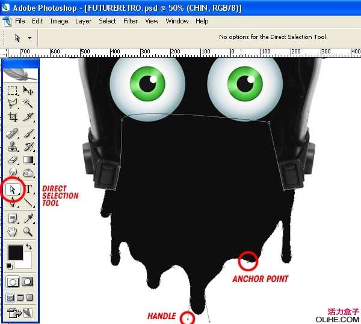Open the tool preset picker dropdown
361x324 pixels.
[x=29, y=37]
